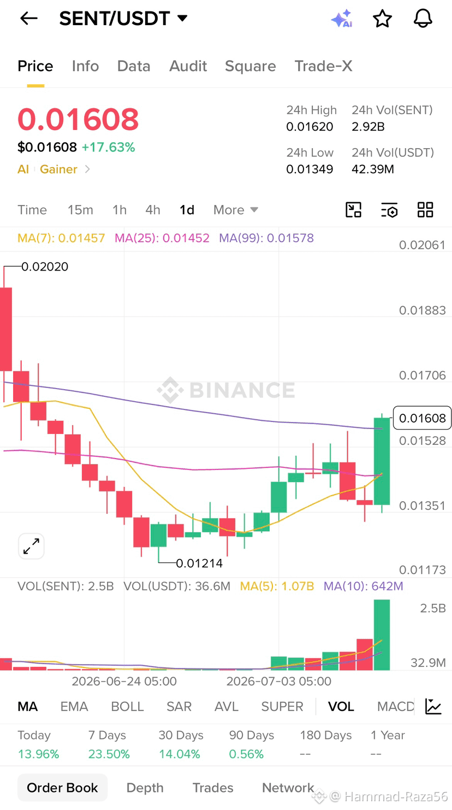This screenshot has height=810, width=452.
Task: Tap the 0.02020 high price marker
Action: click(x=45, y=267)
